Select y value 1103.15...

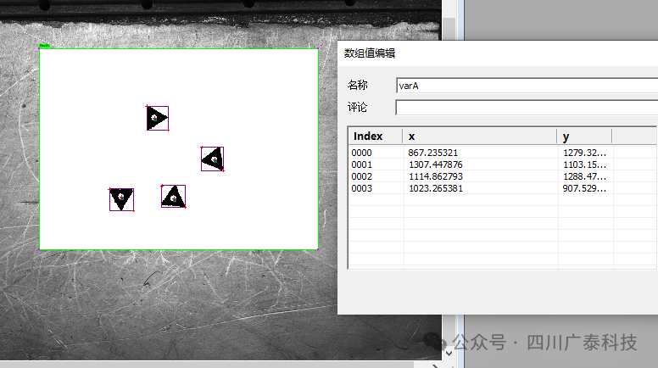pos(584,164)
